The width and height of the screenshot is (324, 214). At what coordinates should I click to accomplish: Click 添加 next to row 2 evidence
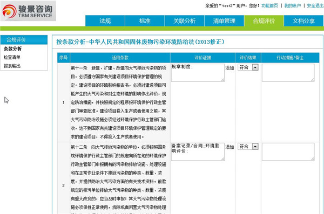click(x=230, y=147)
